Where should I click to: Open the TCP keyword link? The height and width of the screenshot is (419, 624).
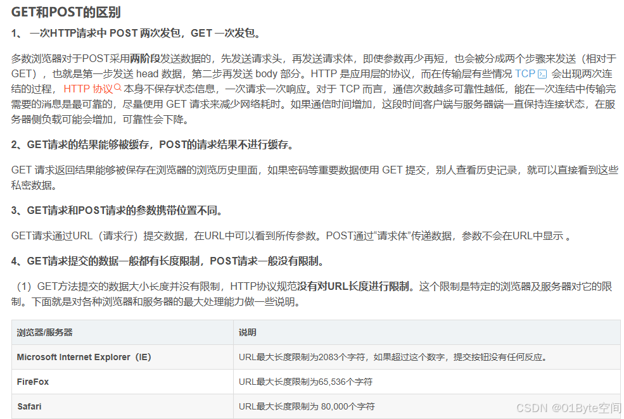525,74
